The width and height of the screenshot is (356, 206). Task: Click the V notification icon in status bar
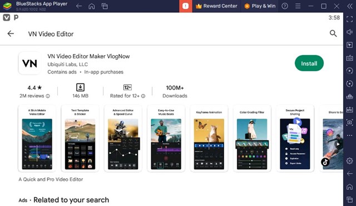pos(7,17)
